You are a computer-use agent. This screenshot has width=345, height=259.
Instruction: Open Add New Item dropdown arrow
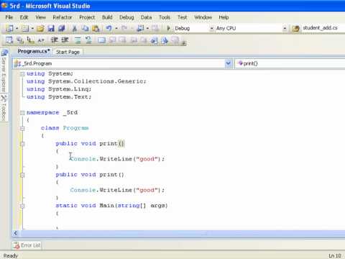click(32, 29)
